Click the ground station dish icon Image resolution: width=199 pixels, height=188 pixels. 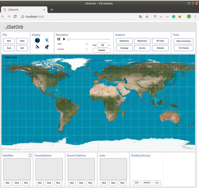47,47
